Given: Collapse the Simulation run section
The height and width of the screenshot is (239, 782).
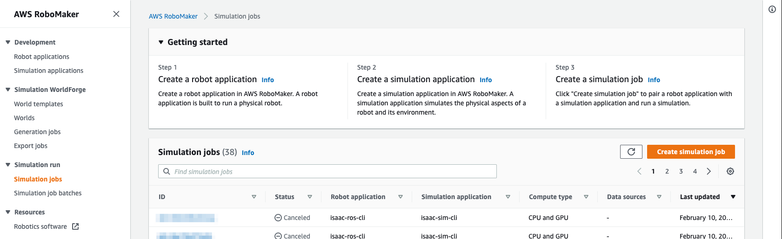Looking at the screenshot, I should pos(8,165).
